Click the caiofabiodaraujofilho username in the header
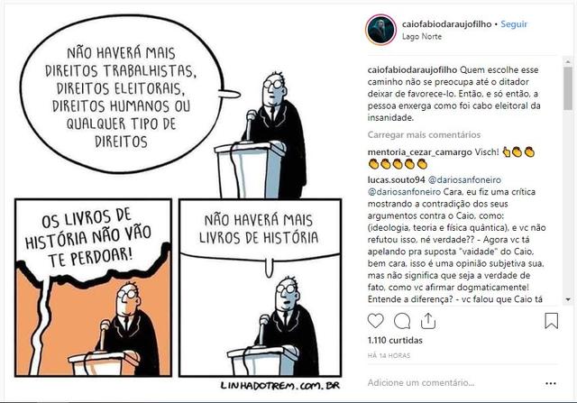577x403 pixels. coord(447,24)
